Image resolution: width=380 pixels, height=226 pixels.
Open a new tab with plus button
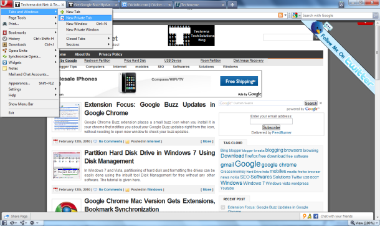[x=232, y=4]
